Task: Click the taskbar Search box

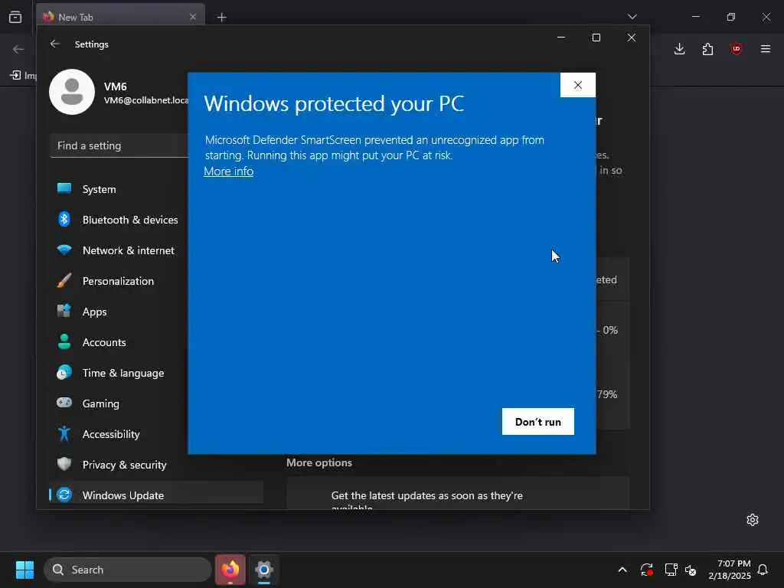Action: click(128, 570)
